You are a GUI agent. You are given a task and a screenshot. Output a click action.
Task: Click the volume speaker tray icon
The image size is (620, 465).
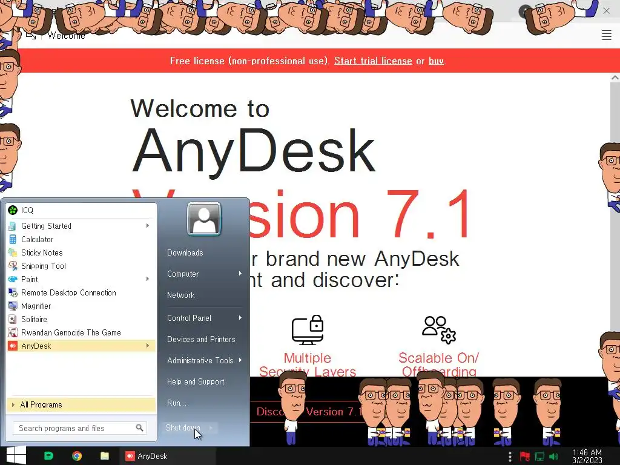point(554,457)
